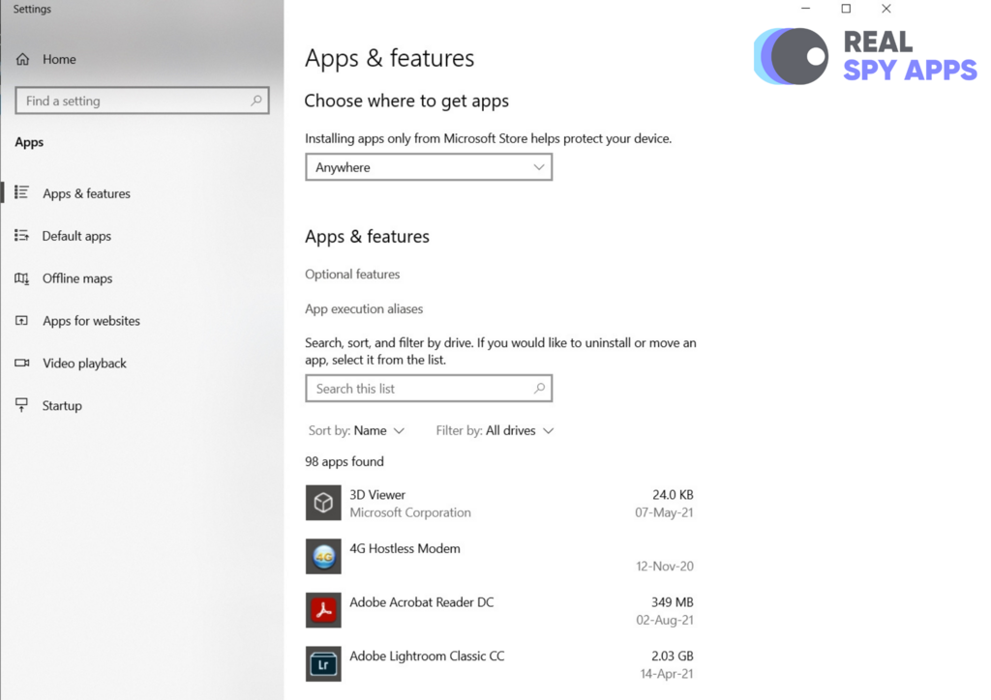This screenshot has width=991, height=700.
Task: Click the magnifier in Search this list
Action: [x=539, y=388]
